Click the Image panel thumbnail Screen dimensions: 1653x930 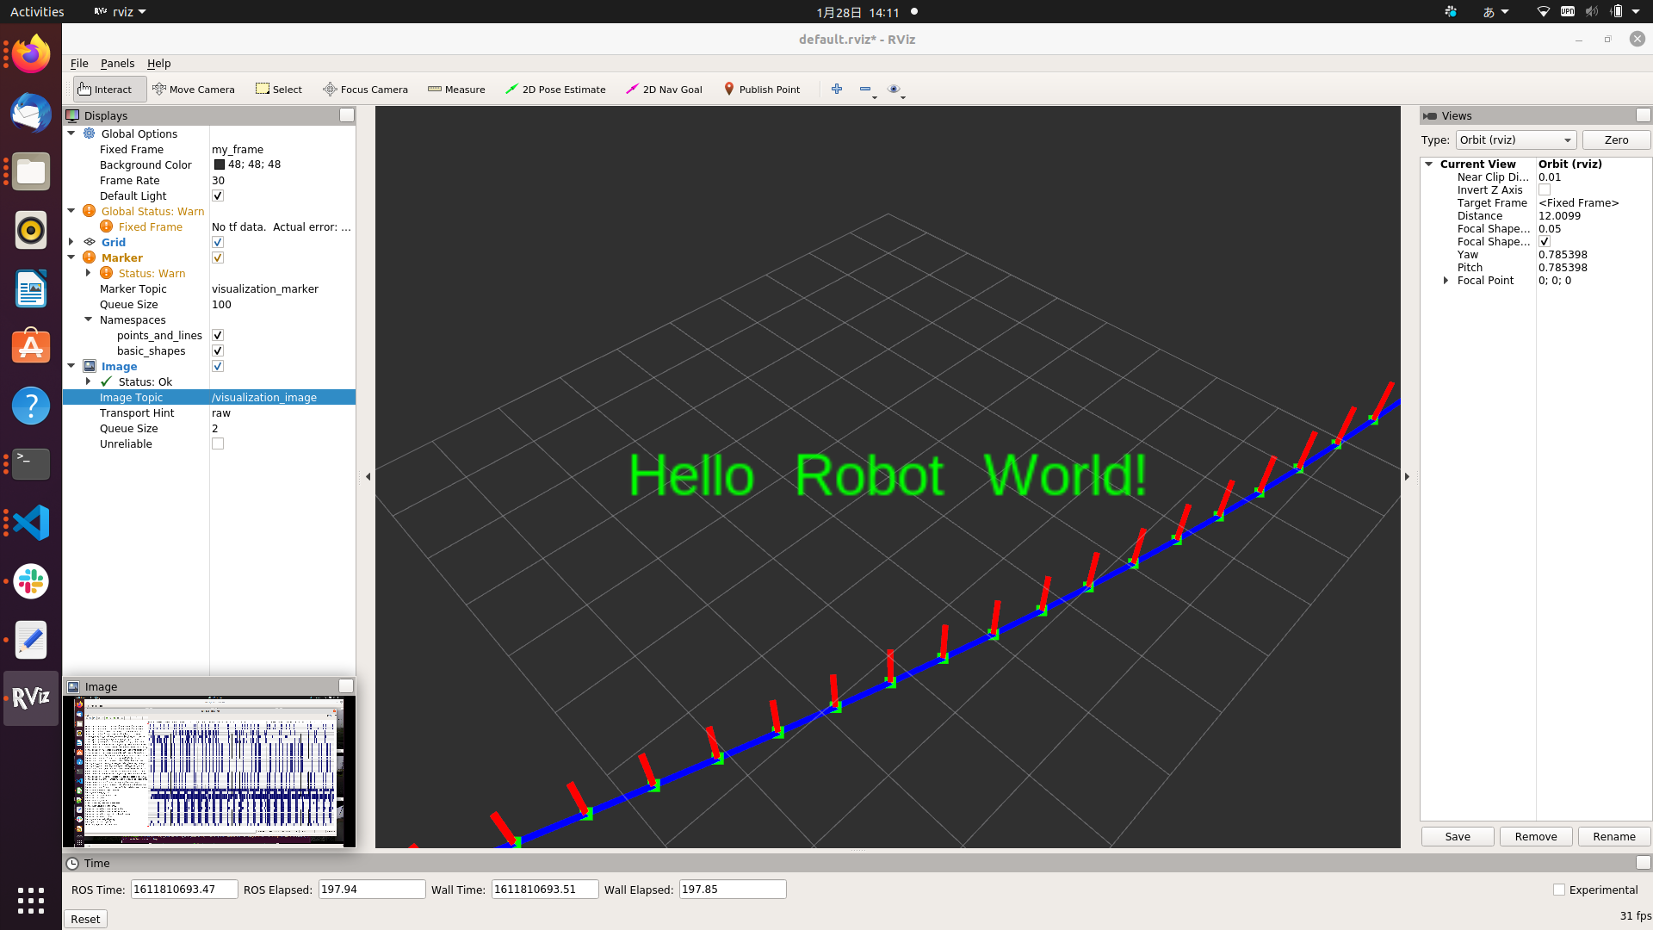(x=209, y=771)
